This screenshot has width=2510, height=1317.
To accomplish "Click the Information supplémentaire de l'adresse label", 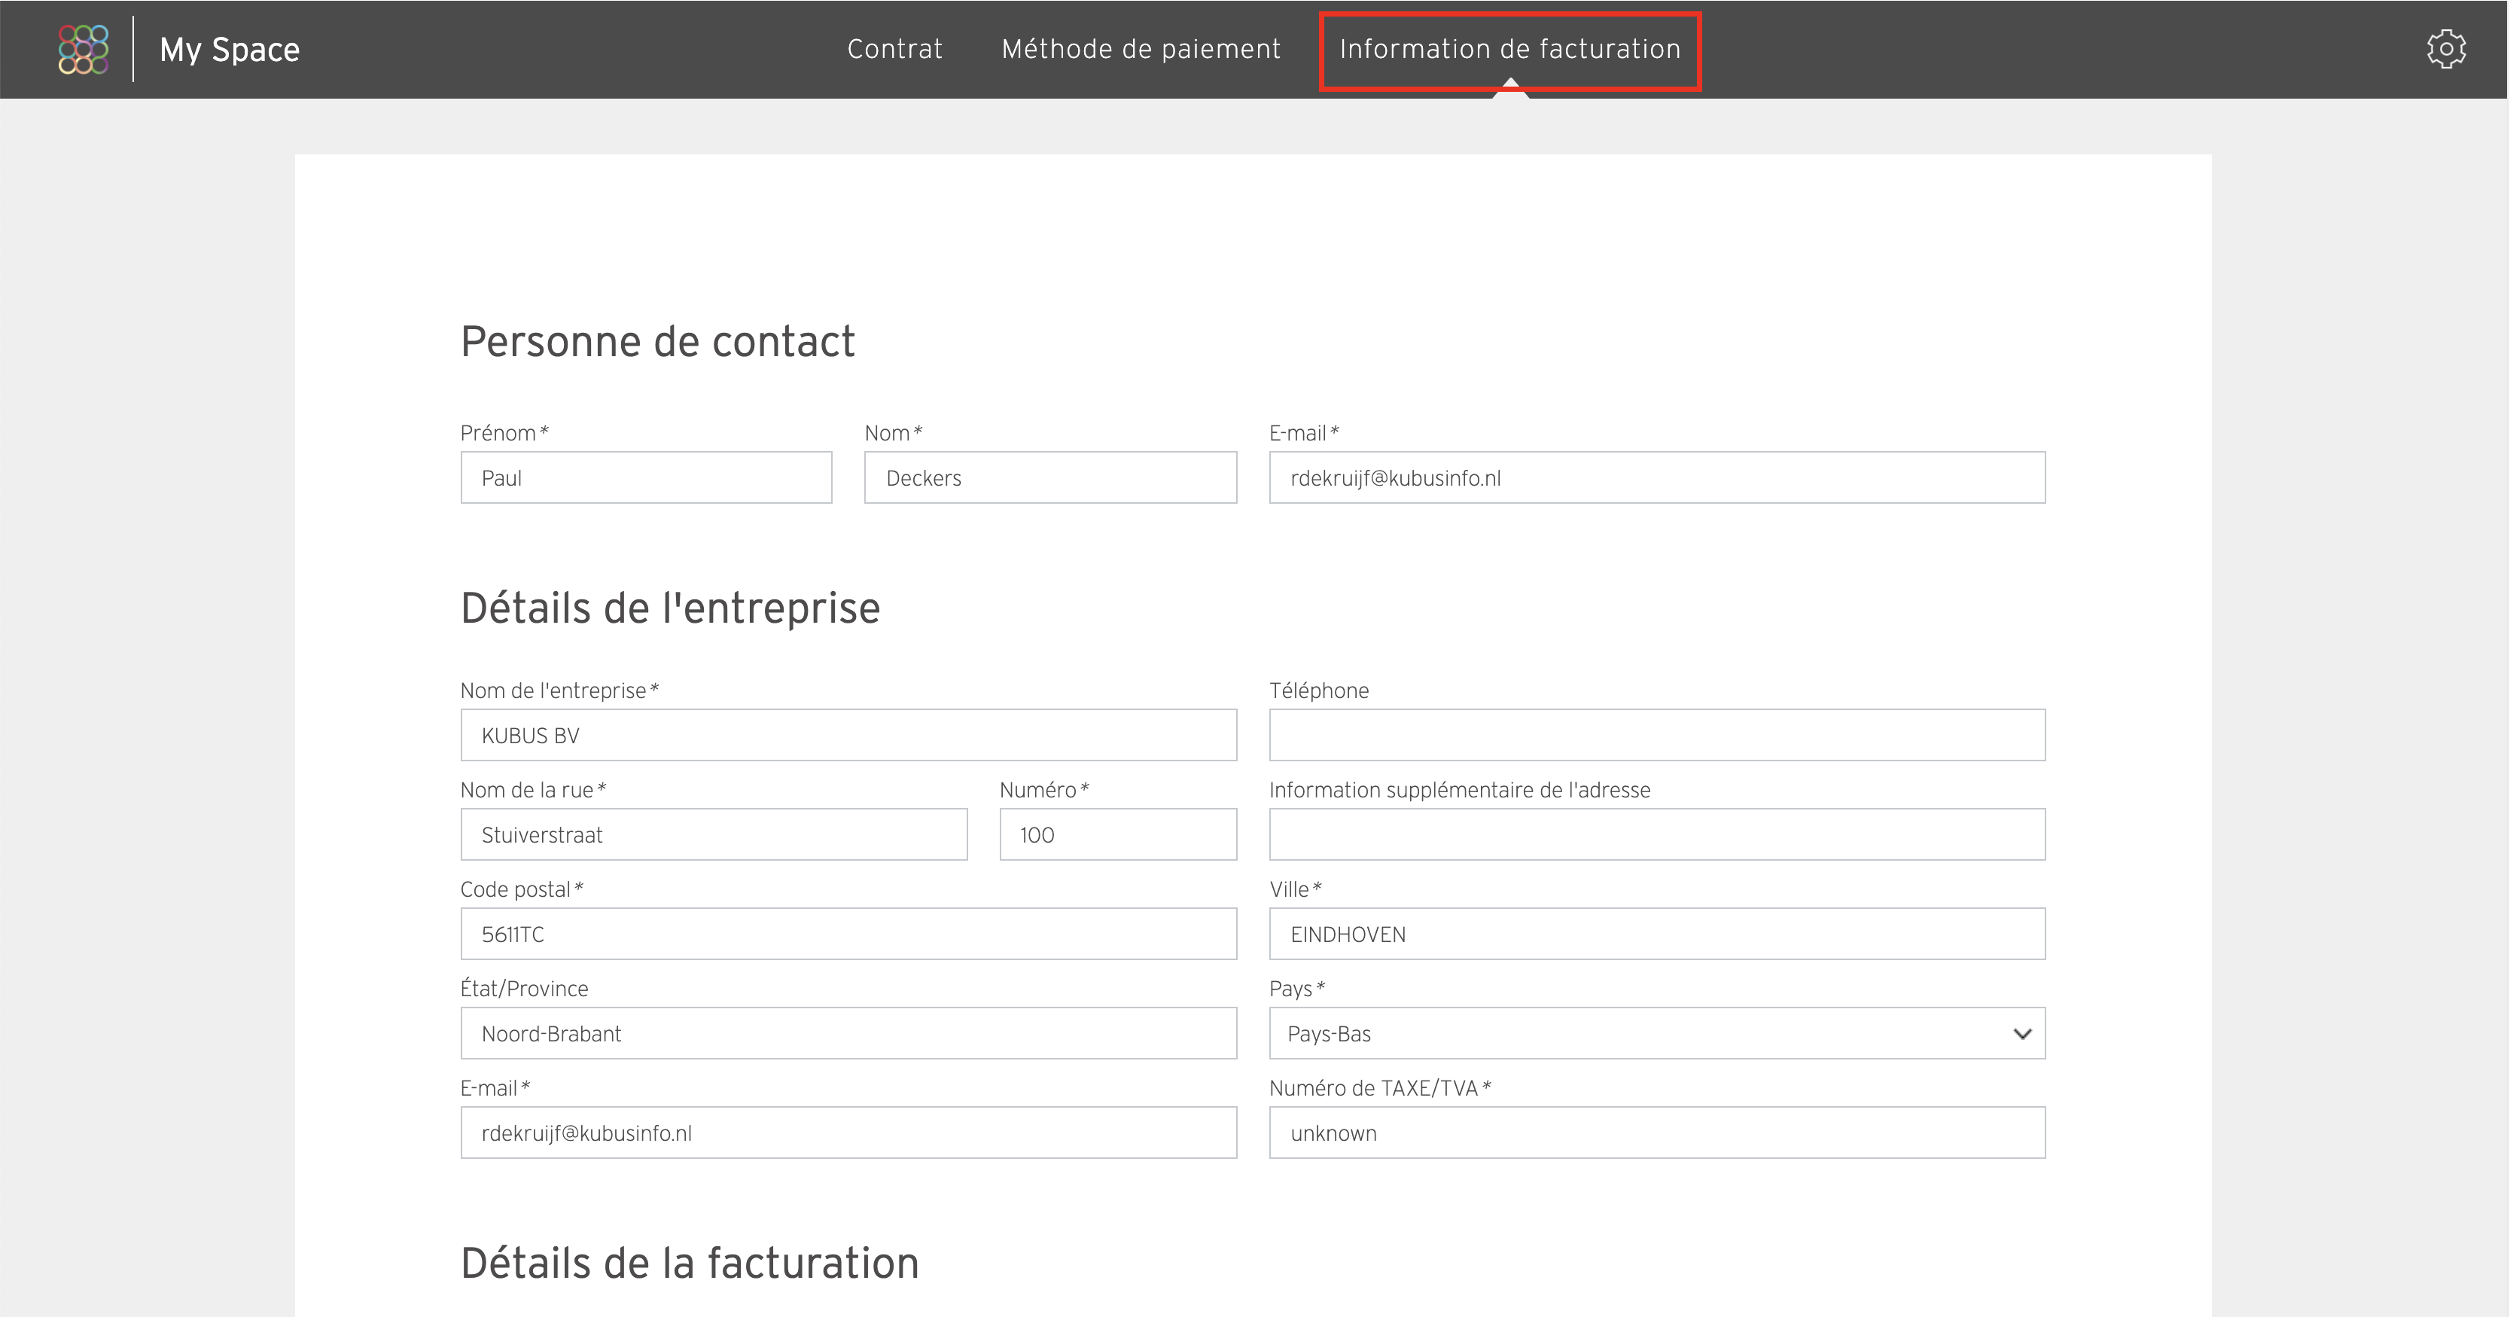I will pyautogui.click(x=1460, y=790).
